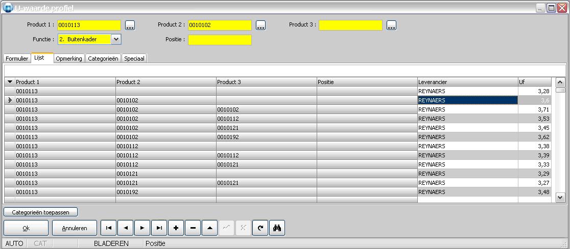The width and height of the screenshot is (570, 249).
Task: Open Product 1 lookup ellipsis button
Action: pos(130,25)
